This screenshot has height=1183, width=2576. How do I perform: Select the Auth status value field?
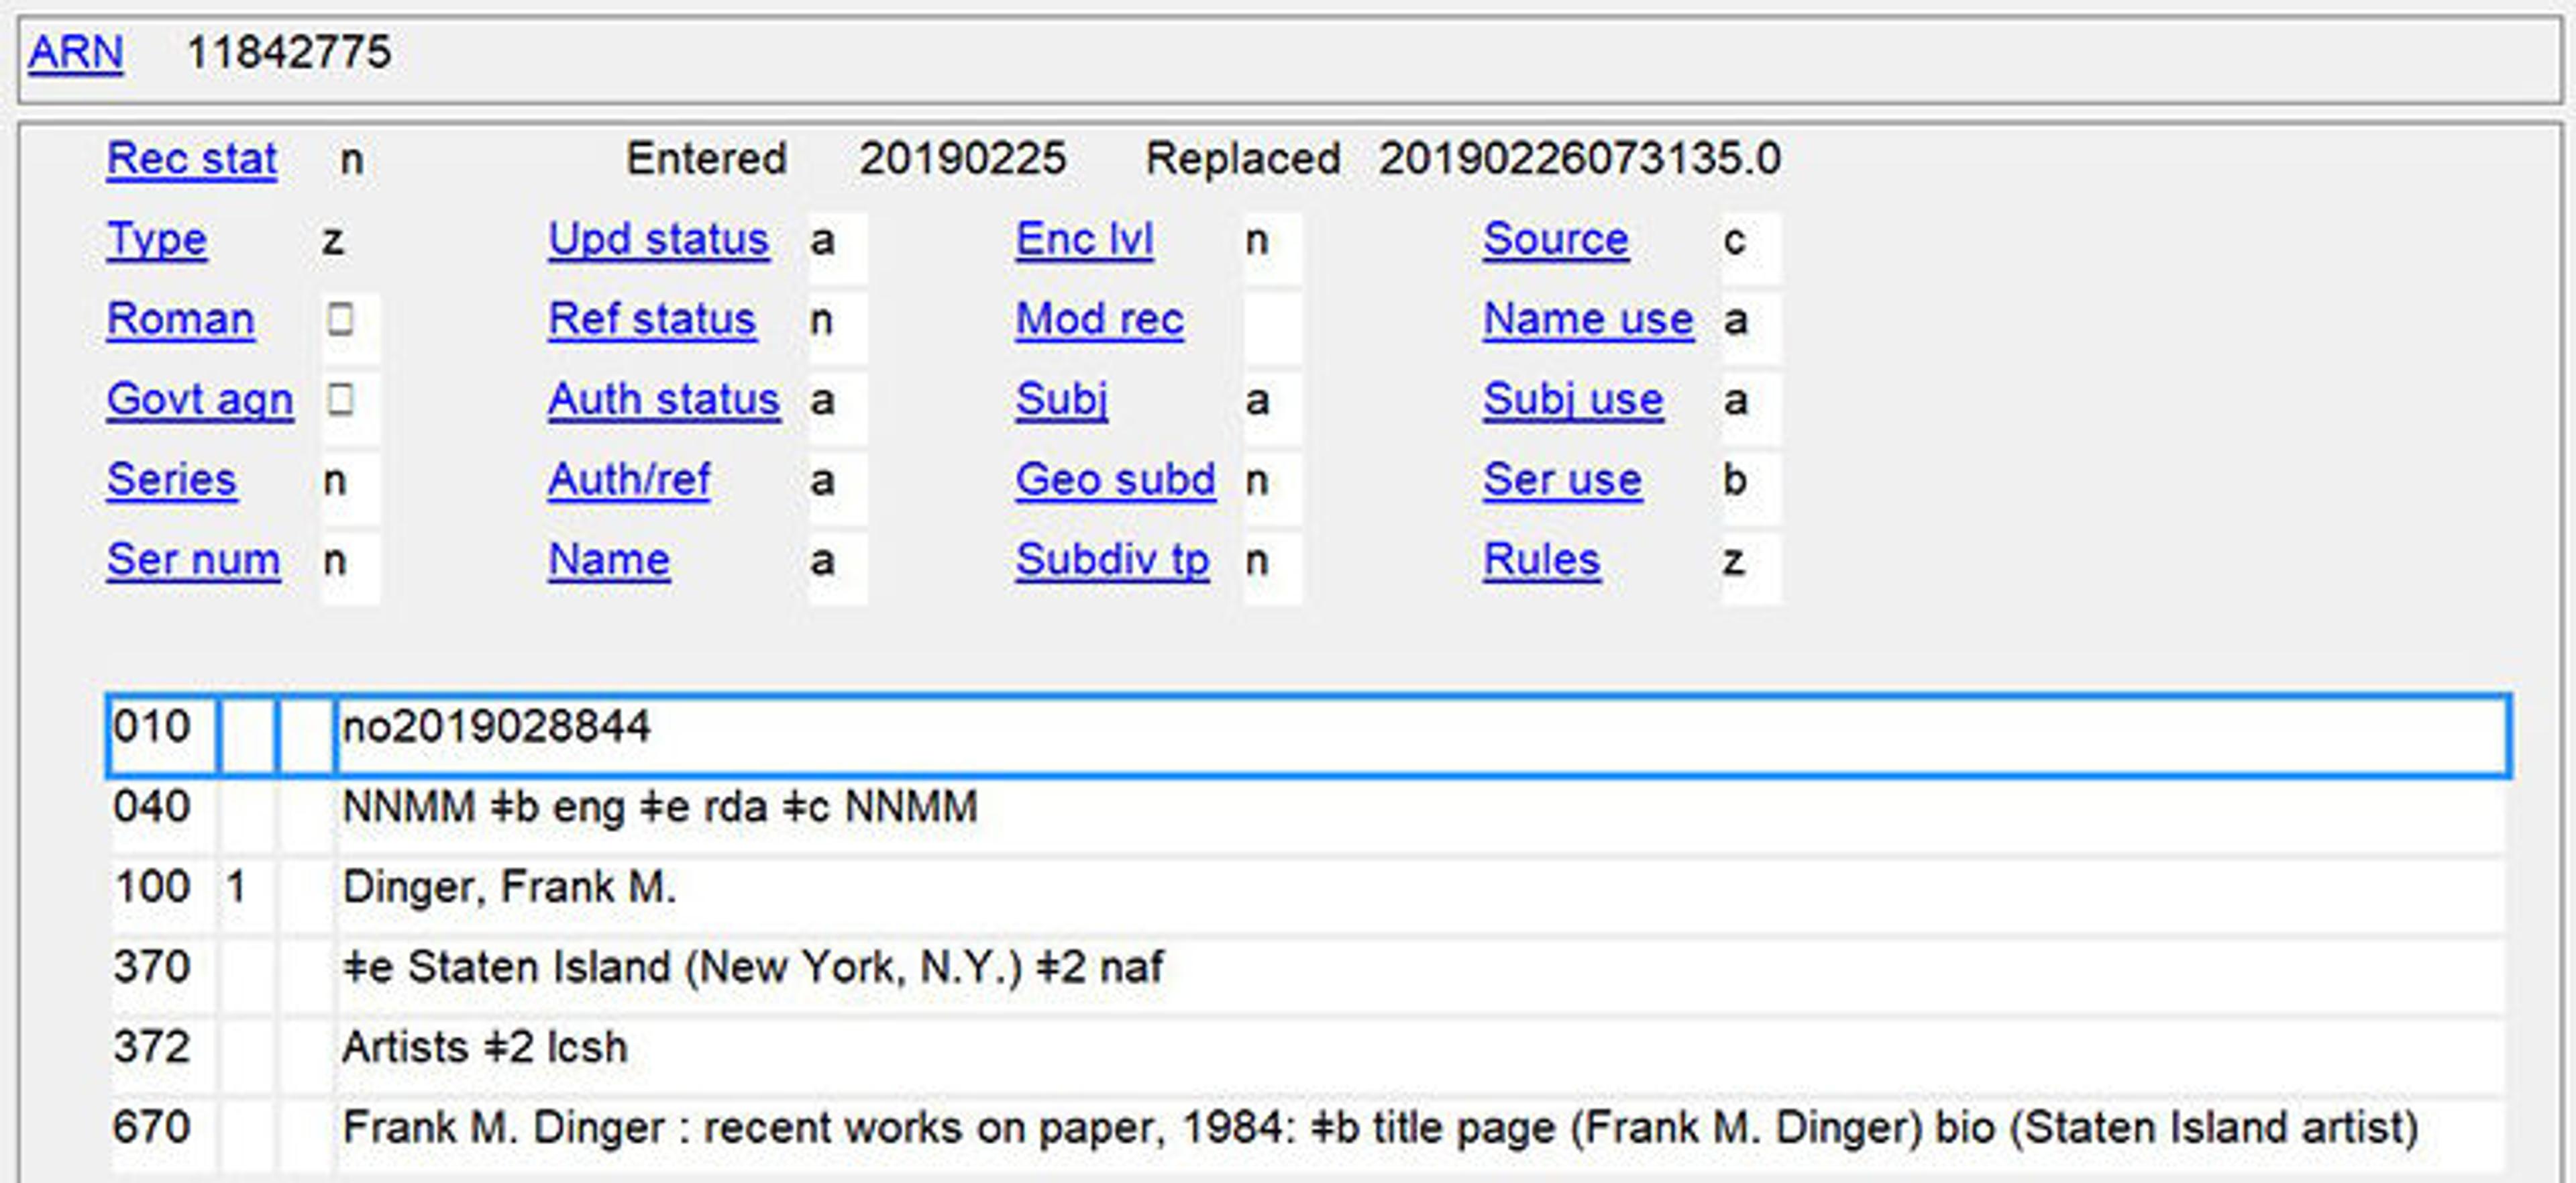point(837,401)
